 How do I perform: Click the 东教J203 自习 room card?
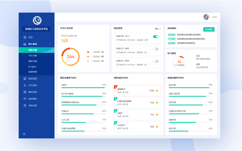(x=137, y=38)
